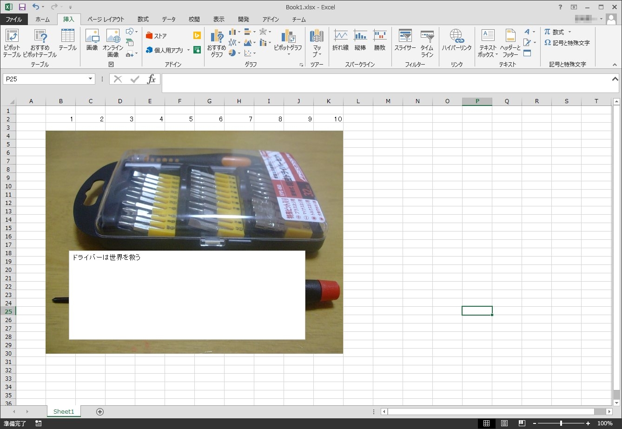This screenshot has width=622, height=429.
Task: Toggle macro recording in status bar
Action: (x=38, y=423)
